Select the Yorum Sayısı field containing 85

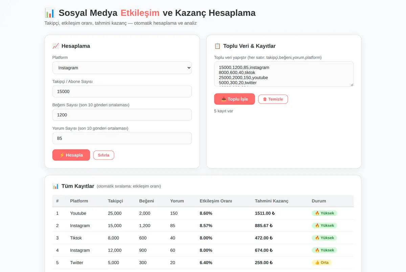(x=122, y=138)
